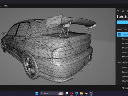128x96 pixels.
Task: Select Materials mesh data option
Action: [125, 57]
